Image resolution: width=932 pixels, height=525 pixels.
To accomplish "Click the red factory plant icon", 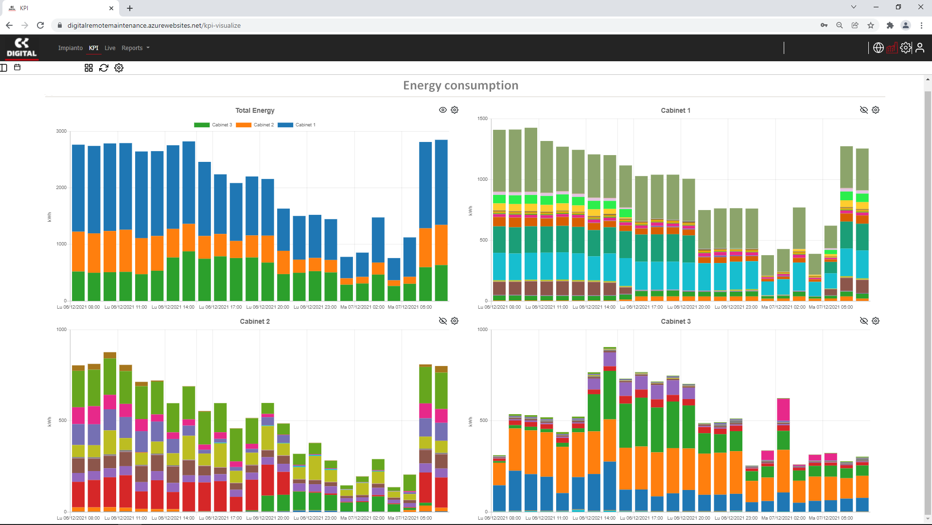I will pyautogui.click(x=892, y=48).
